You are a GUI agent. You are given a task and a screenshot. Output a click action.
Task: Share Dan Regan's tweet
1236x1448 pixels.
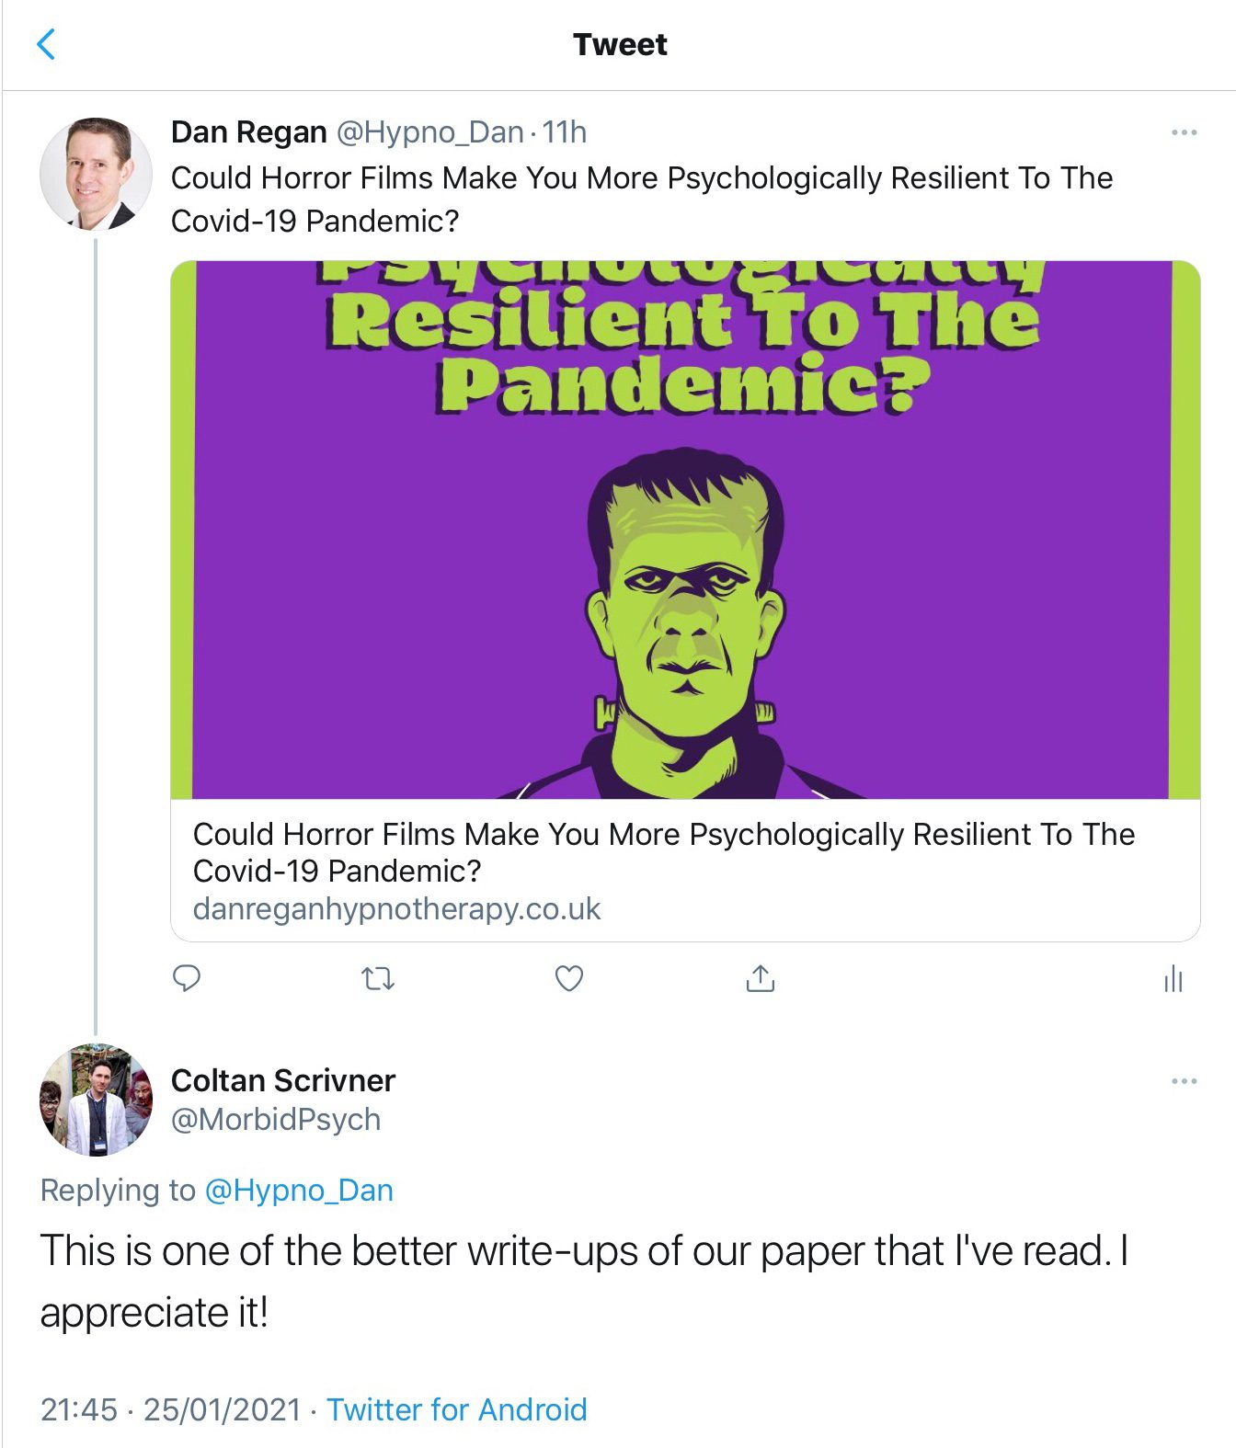[x=760, y=978]
